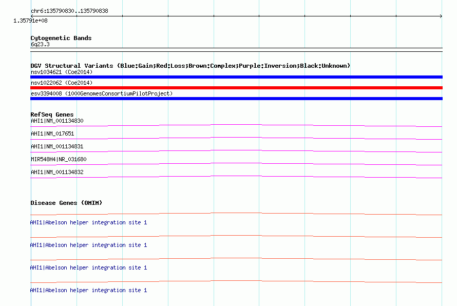The image size is (457, 306).
Task: Click the magenta line under AHI1|NM_017651
Action: point(236,138)
